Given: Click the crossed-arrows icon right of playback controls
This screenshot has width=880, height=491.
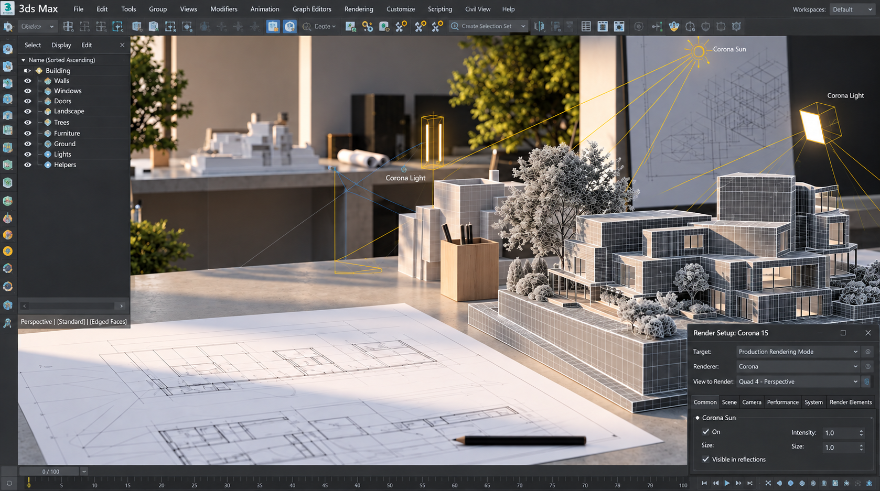Looking at the screenshot, I should [x=768, y=483].
